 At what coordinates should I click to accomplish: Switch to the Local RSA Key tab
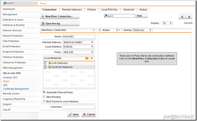tap(110, 10)
